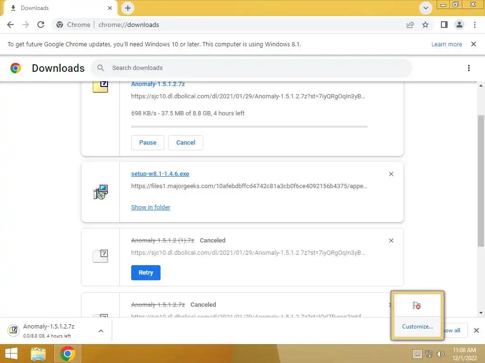Pause the Anomaly download

(x=148, y=143)
